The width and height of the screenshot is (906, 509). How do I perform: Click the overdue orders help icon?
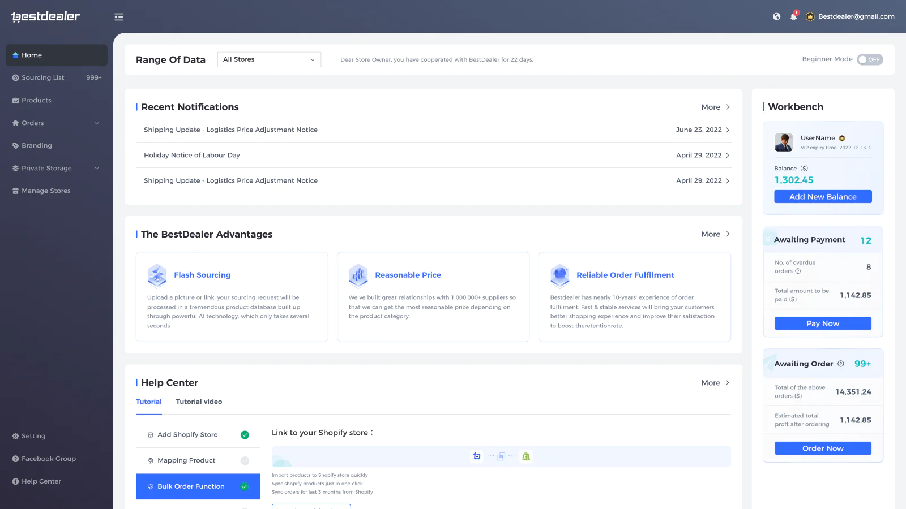[798, 271]
